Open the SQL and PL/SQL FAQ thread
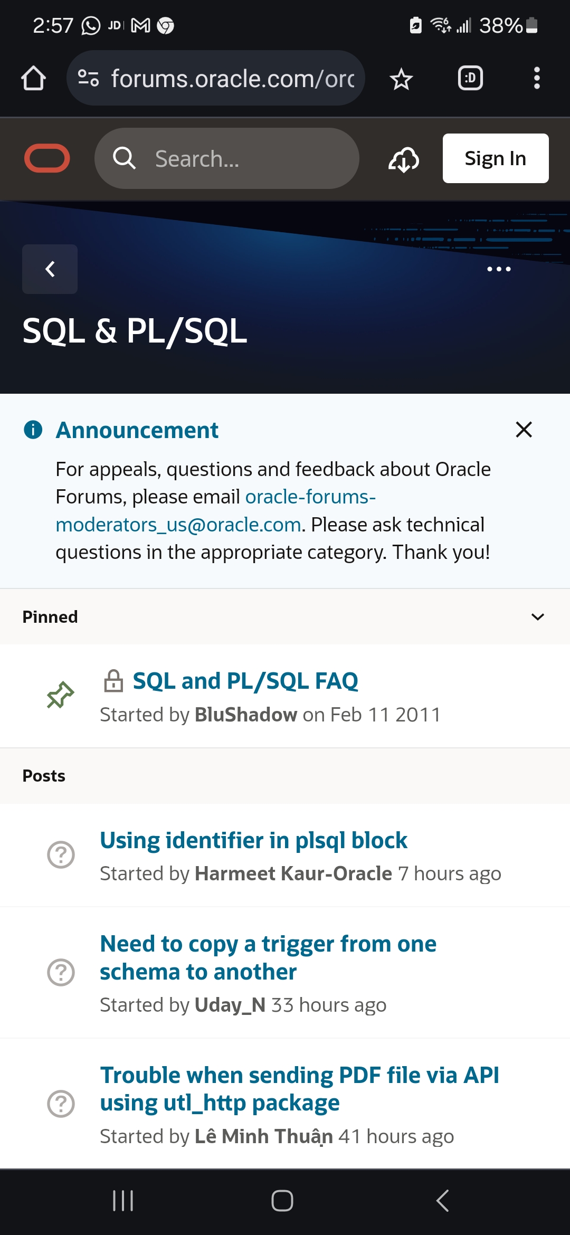Image resolution: width=570 pixels, height=1235 pixels. tap(245, 681)
